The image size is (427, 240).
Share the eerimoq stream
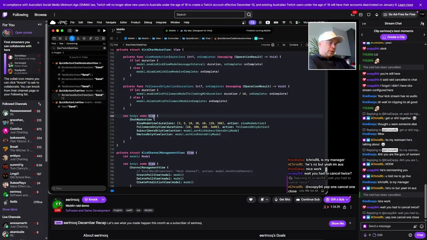(x=345, y=207)
